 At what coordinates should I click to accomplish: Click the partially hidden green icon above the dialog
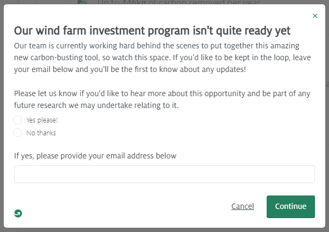pyautogui.click(x=82, y=2)
